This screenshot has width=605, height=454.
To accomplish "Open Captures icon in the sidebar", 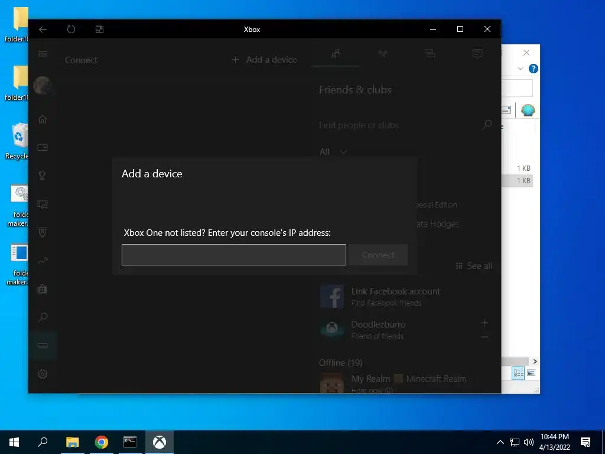I will click(x=43, y=204).
